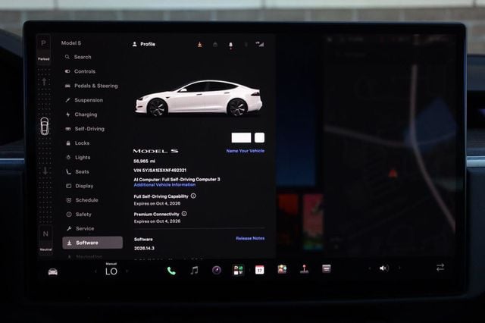This screenshot has width=485, height=323.
Task: Open the Arcade joystick app
Action: (x=305, y=269)
